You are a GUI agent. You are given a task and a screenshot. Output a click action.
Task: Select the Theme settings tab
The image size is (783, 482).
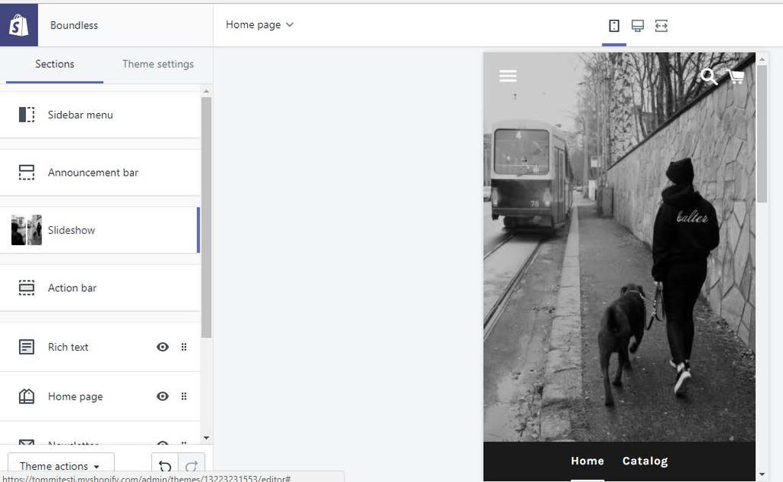point(158,64)
